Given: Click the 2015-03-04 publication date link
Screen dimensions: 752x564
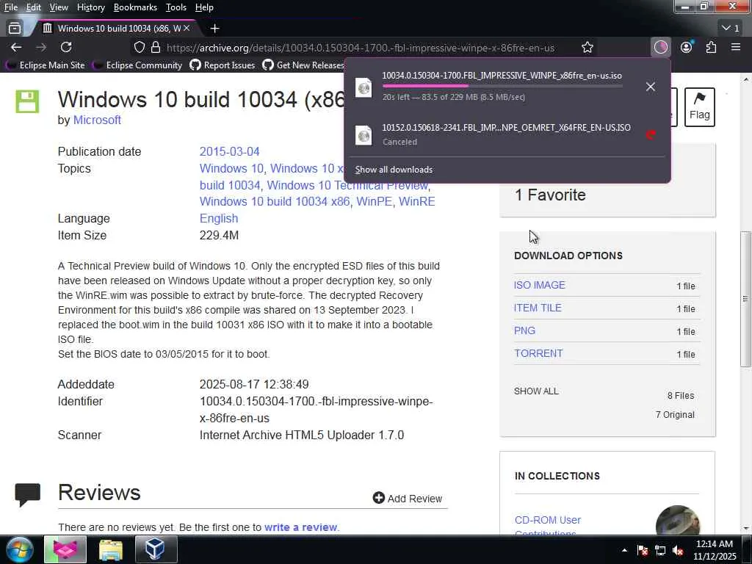Looking at the screenshot, I should pos(229,151).
